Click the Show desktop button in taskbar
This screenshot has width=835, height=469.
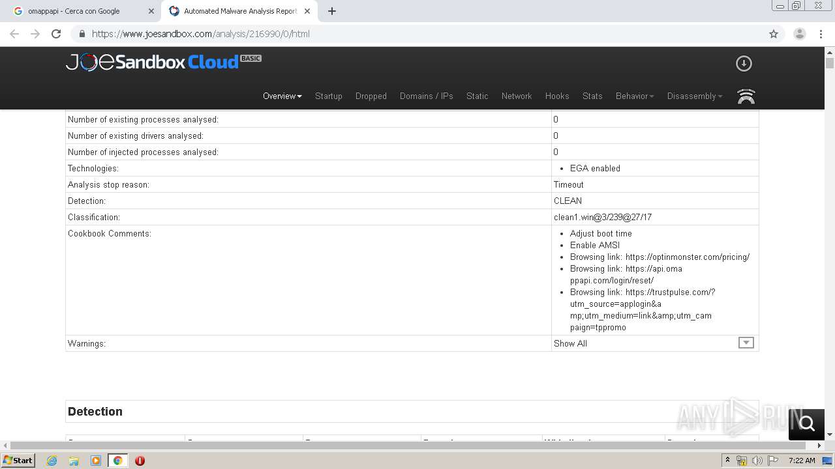coord(828,461)
